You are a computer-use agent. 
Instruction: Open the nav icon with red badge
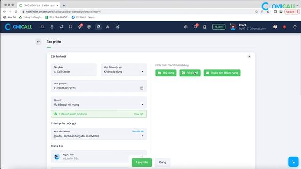coord(80,27)
